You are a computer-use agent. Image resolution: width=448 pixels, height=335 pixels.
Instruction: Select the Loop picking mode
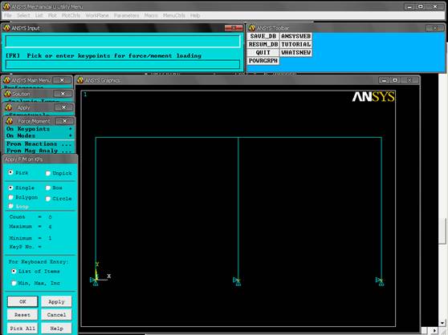(x=10, y=206)
